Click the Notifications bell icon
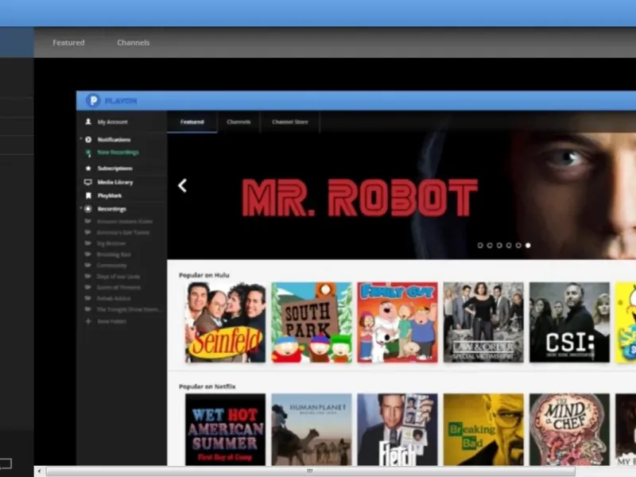The height and width of the screenshot is (477, 636). pos(88,140)
